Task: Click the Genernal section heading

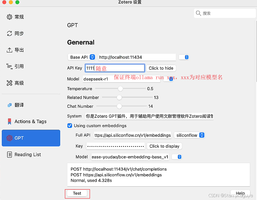Action: point(81,42)
